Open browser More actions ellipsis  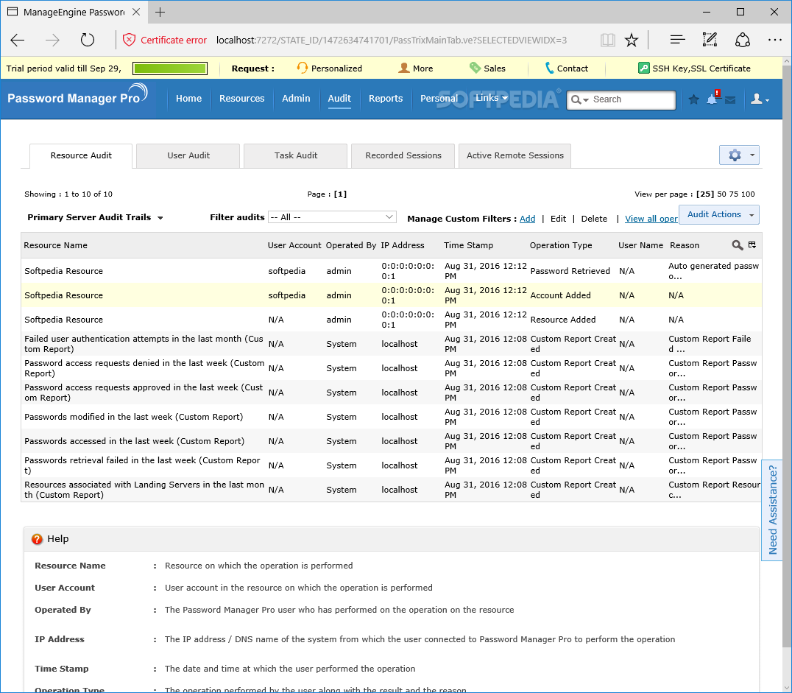click(775, 40)
